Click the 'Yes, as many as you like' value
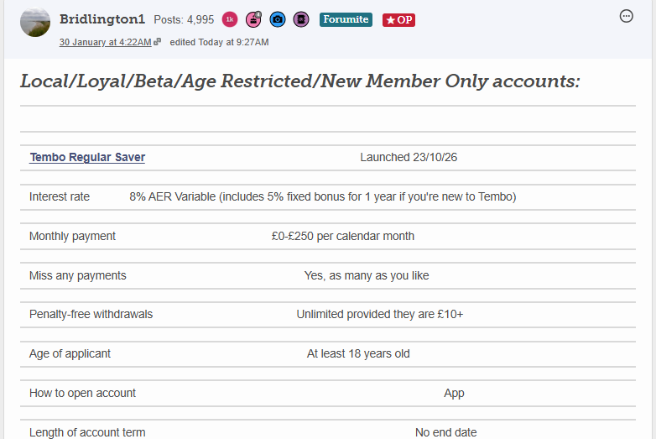Image resolution: width=656 pixels, height=439 pixels. coord(367,275)
